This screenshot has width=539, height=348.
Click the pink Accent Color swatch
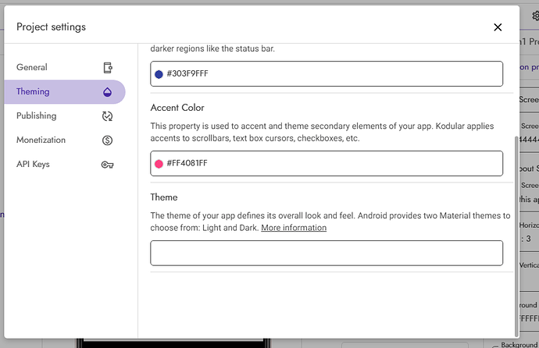(x=159, y=164)
